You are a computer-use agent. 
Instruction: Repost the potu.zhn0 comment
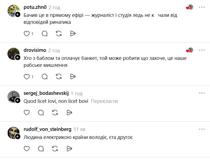coord(59,34)
